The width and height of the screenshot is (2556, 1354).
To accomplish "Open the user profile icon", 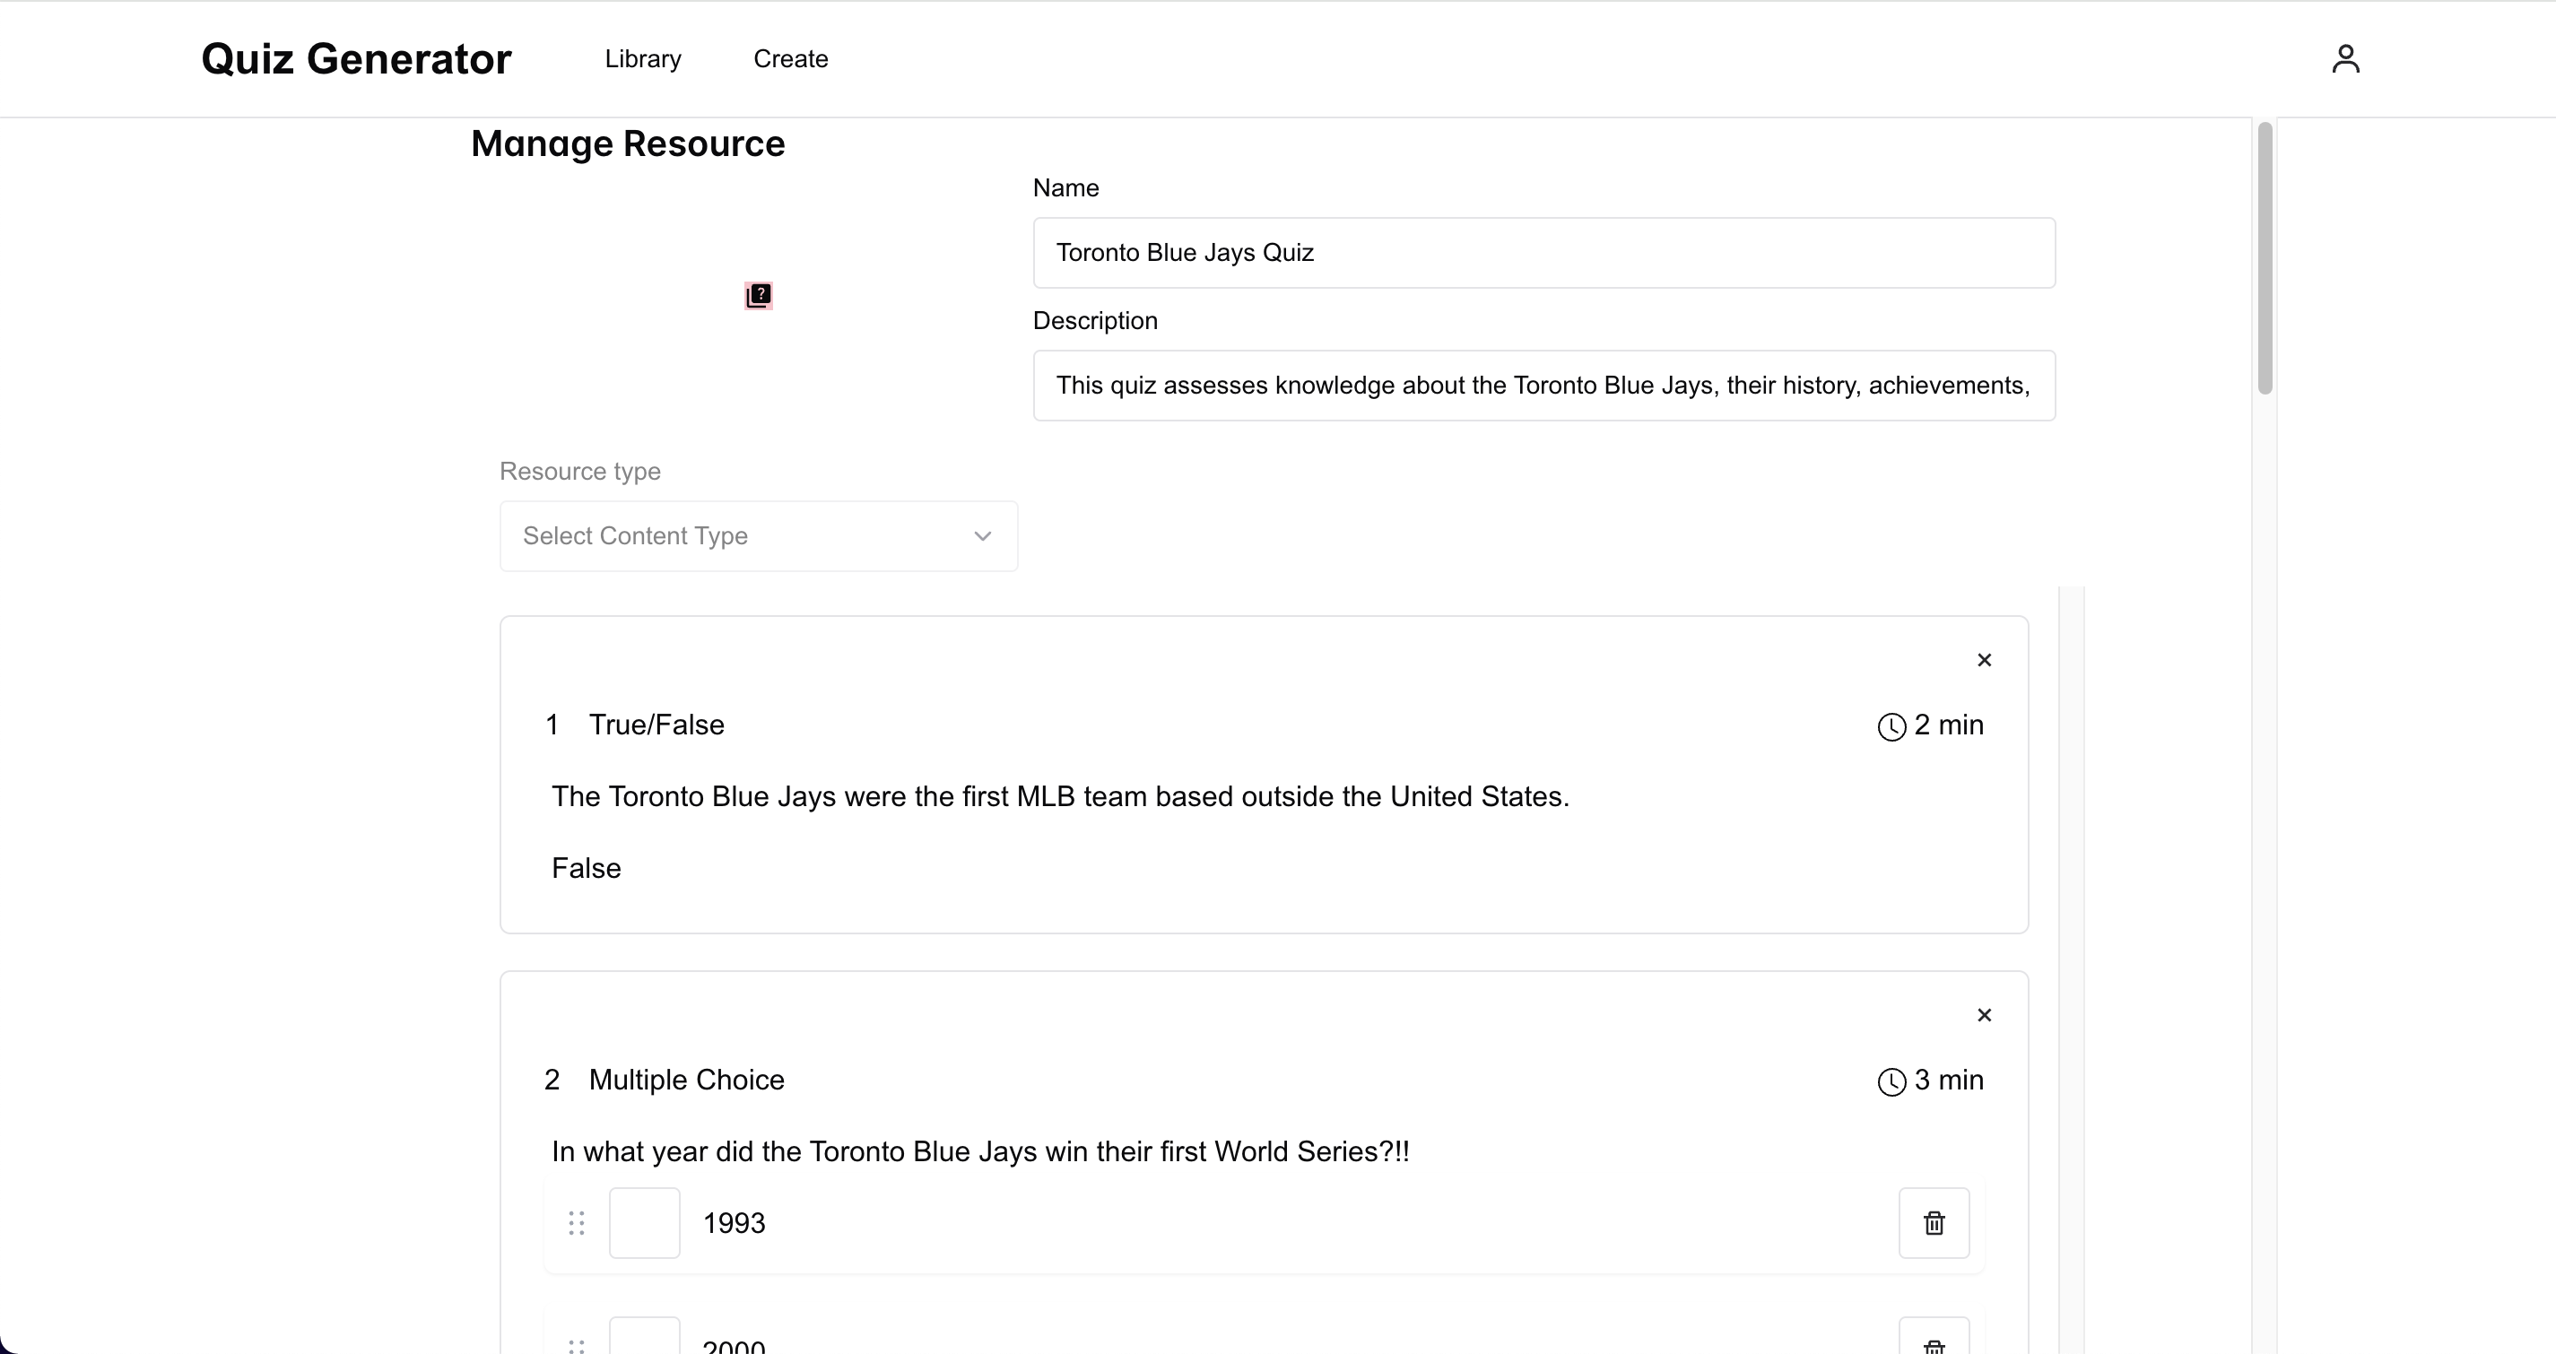I will [2344, 58].
